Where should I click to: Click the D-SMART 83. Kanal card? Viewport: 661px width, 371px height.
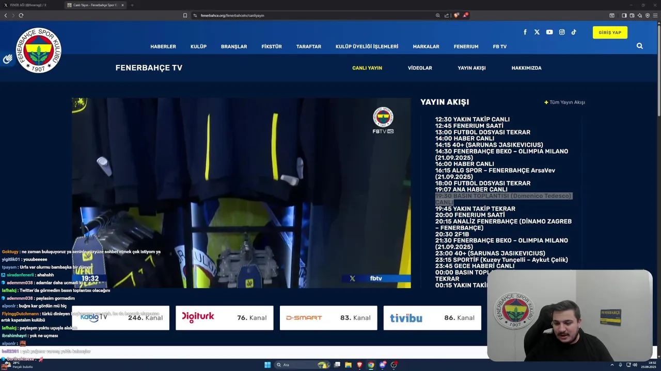pyautogui.click(x=328, y=318)
